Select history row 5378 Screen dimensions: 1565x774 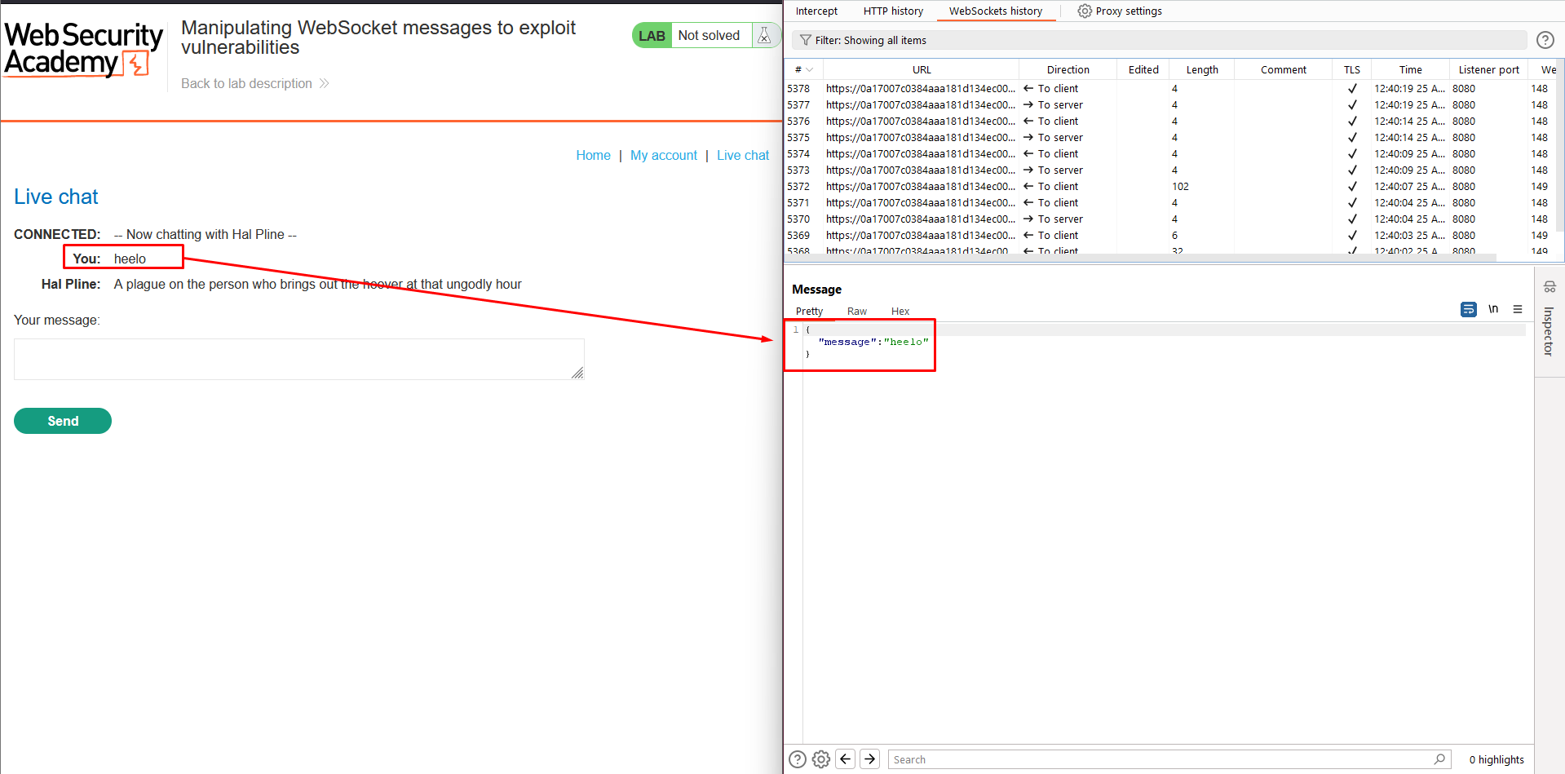click(x=1171, y=88)
